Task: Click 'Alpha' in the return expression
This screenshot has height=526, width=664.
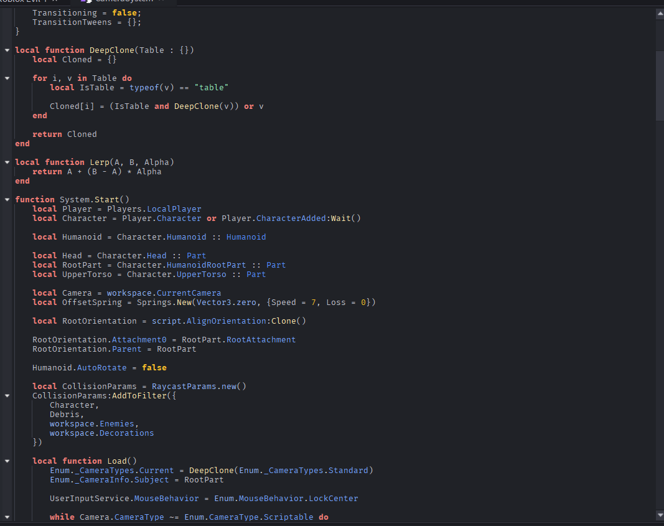Action: pyautogui.click(x=149, y=171)
